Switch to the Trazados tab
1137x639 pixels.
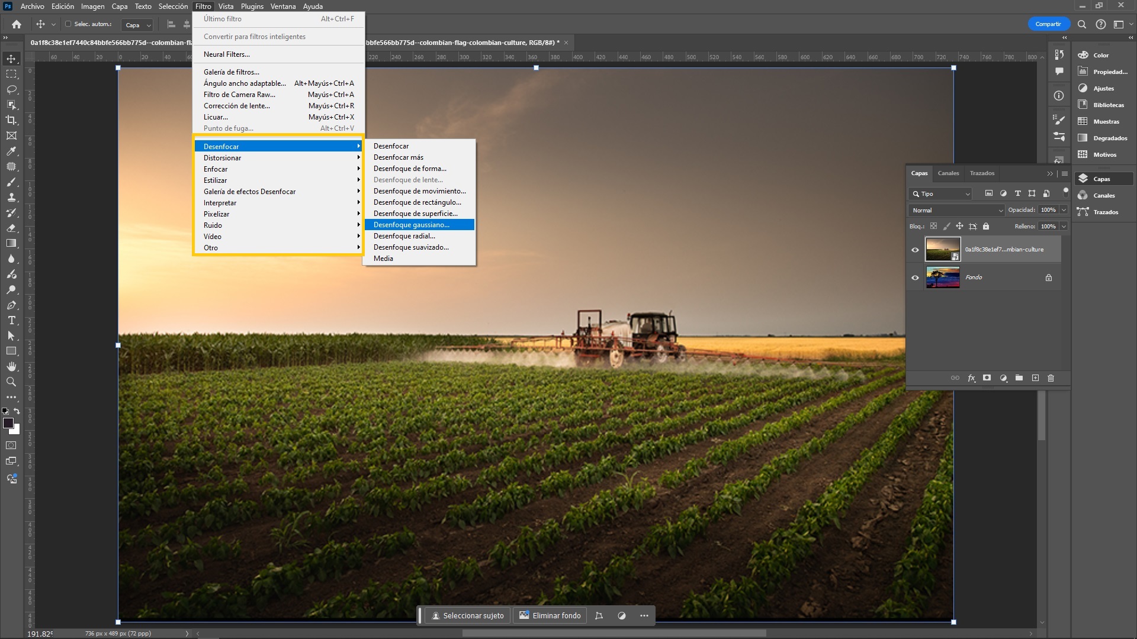[982, 173]
